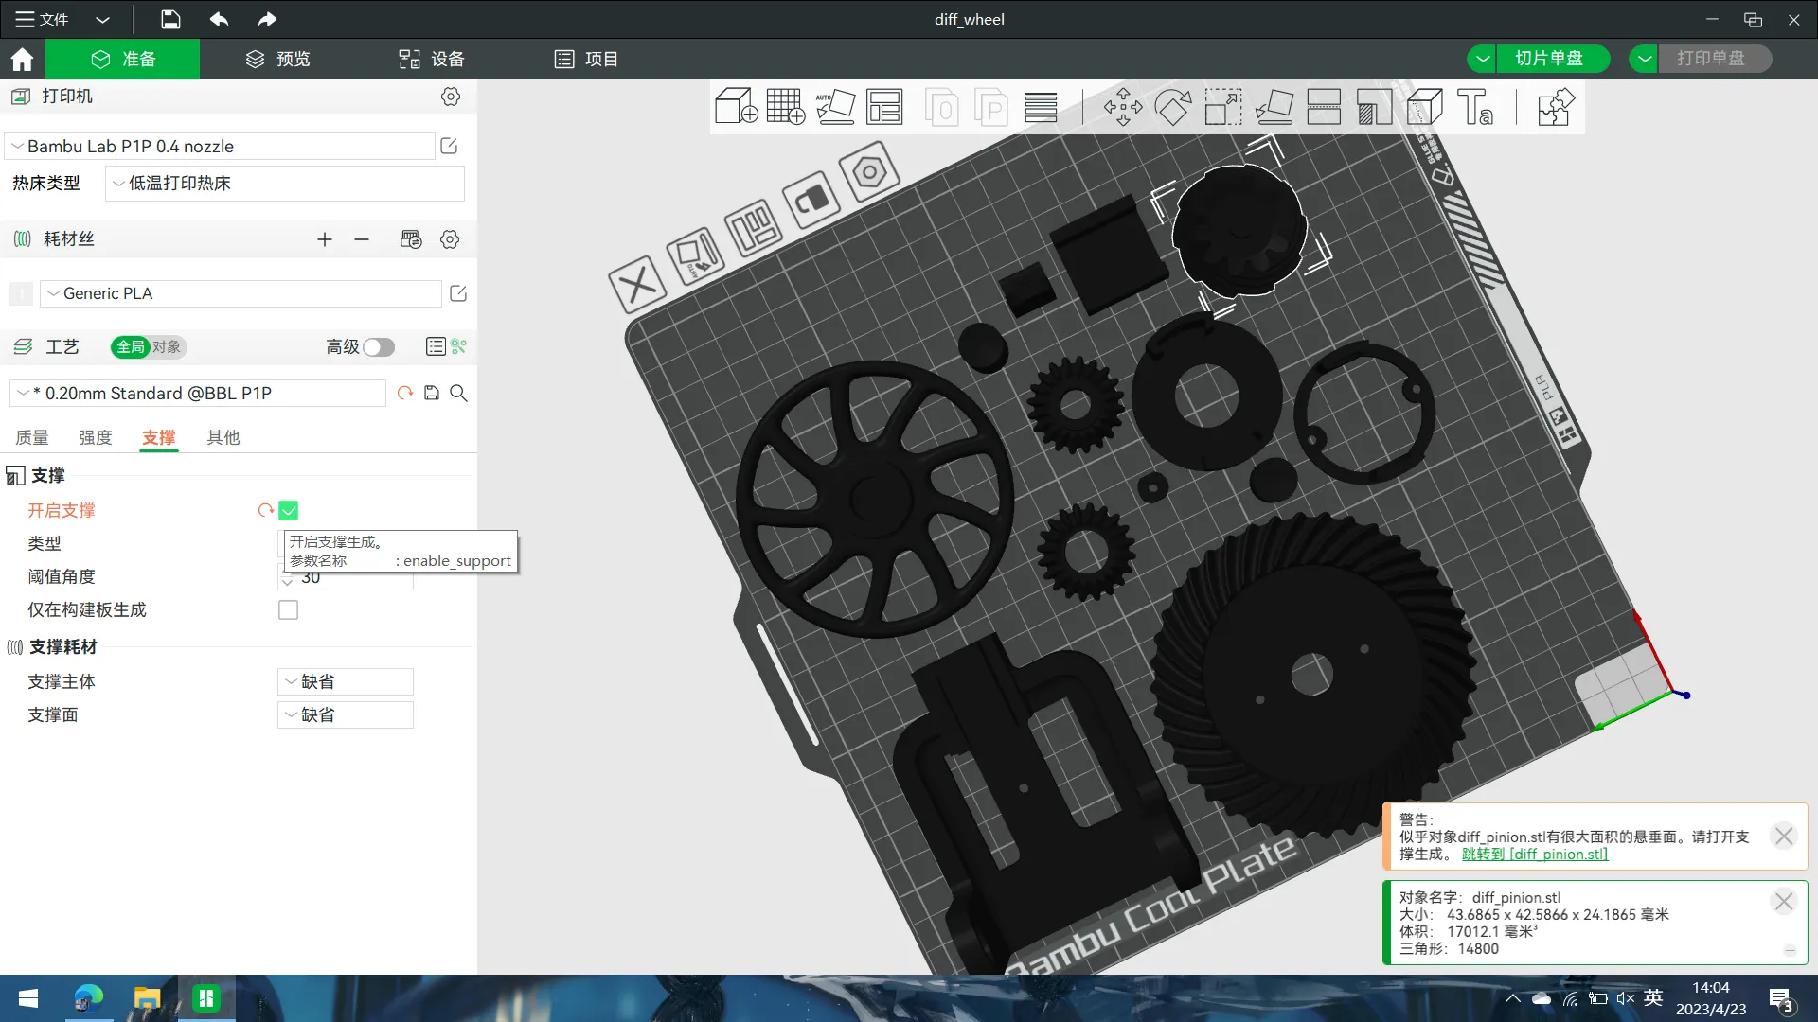Select the Move tool icon
Screen dimensions: 1818x1022
tap(1123, 107)
